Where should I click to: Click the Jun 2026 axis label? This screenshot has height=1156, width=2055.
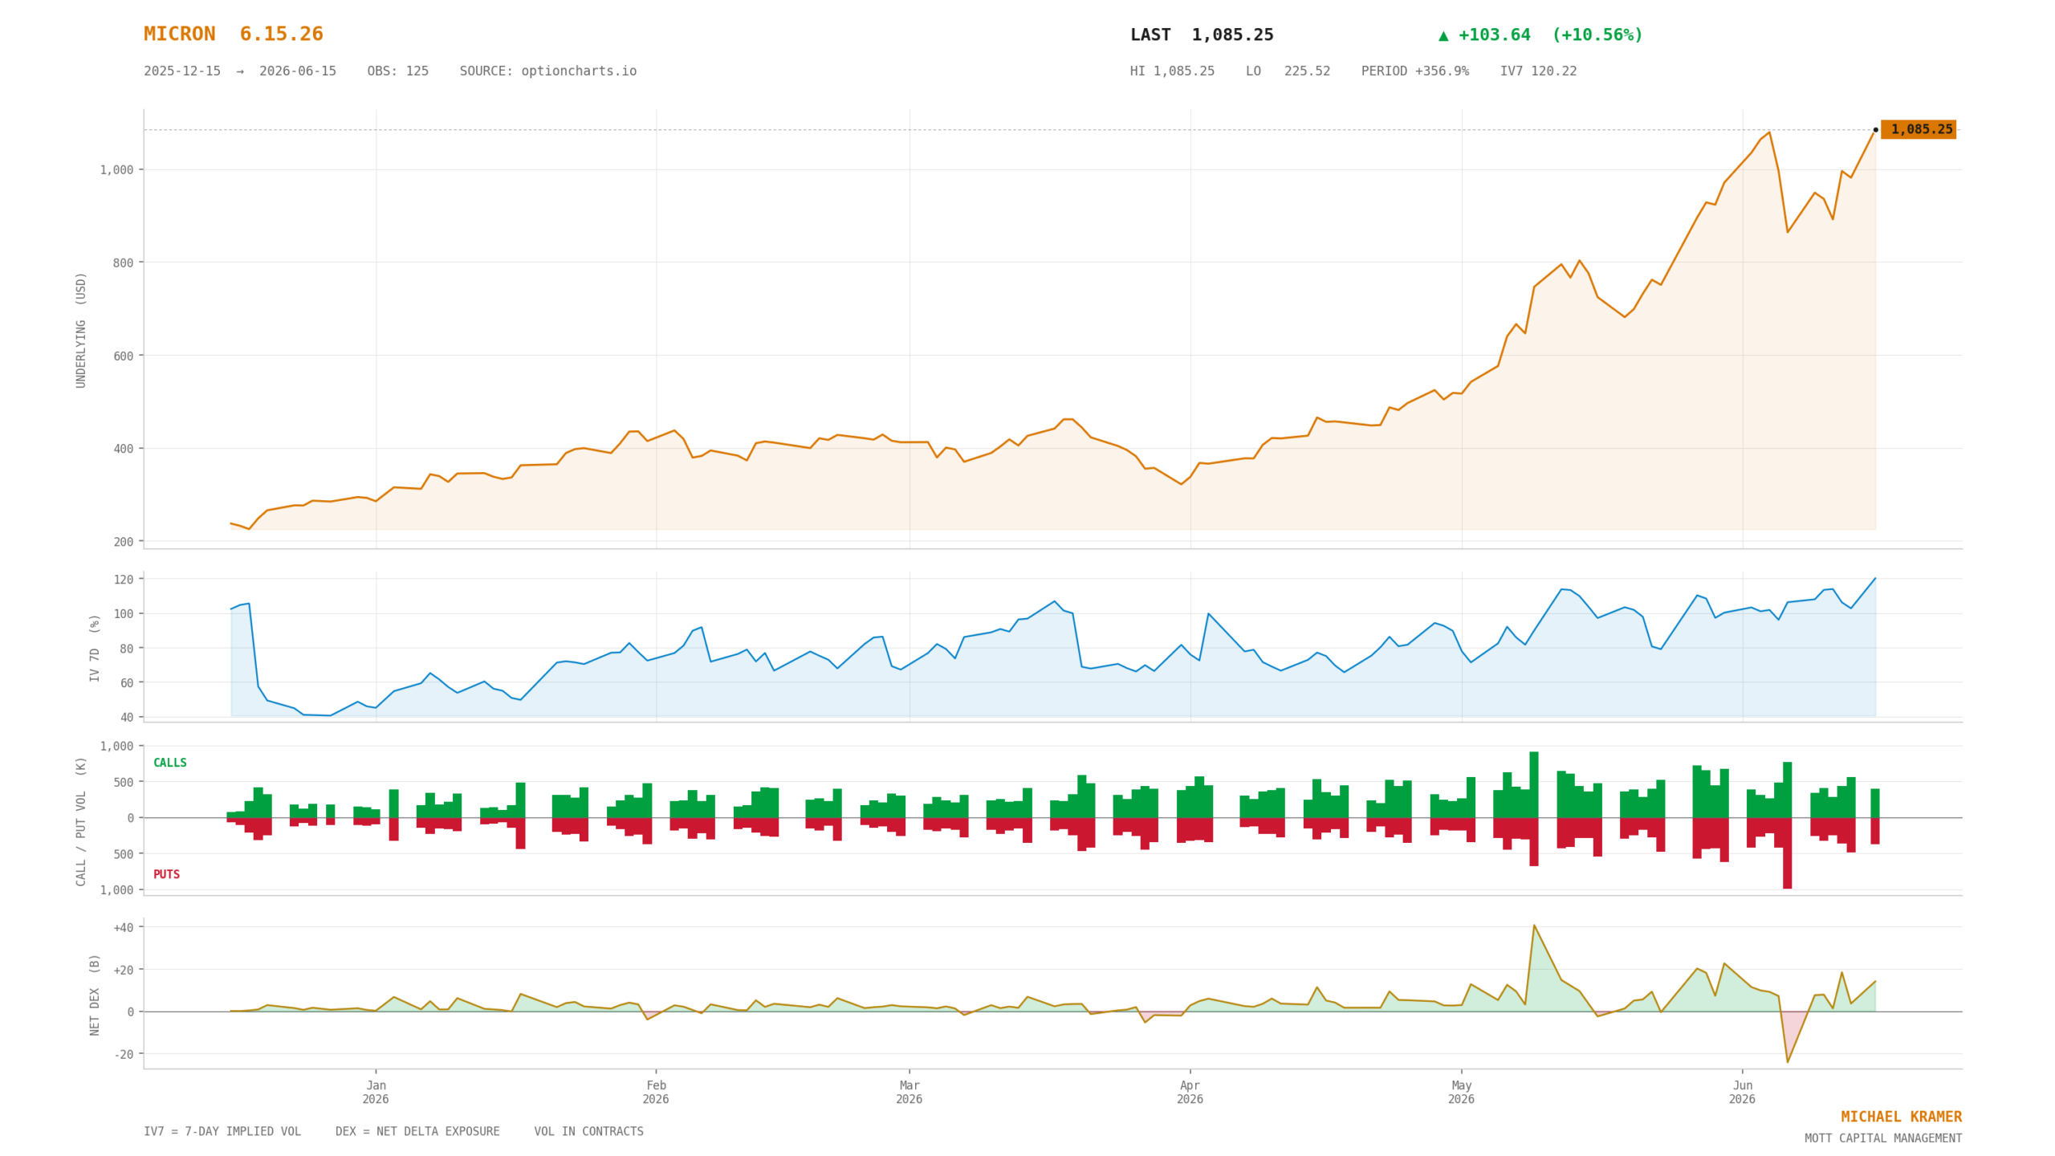[1742, 1092]
